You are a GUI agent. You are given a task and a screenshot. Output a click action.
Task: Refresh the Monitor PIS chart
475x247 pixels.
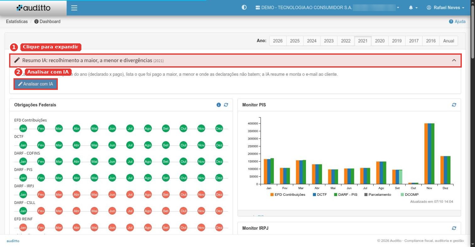point(454,105)
